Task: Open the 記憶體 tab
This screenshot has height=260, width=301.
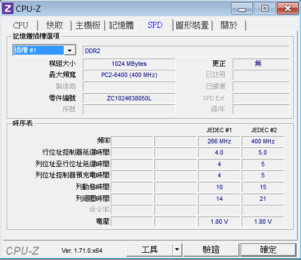Action: click(x=121, y=26)
